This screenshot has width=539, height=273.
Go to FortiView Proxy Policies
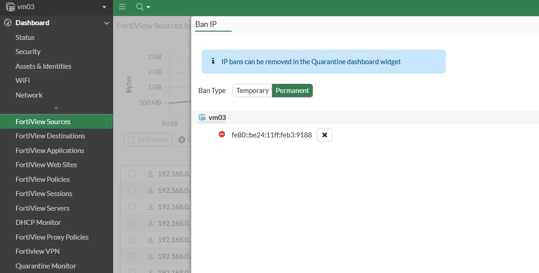52,237
